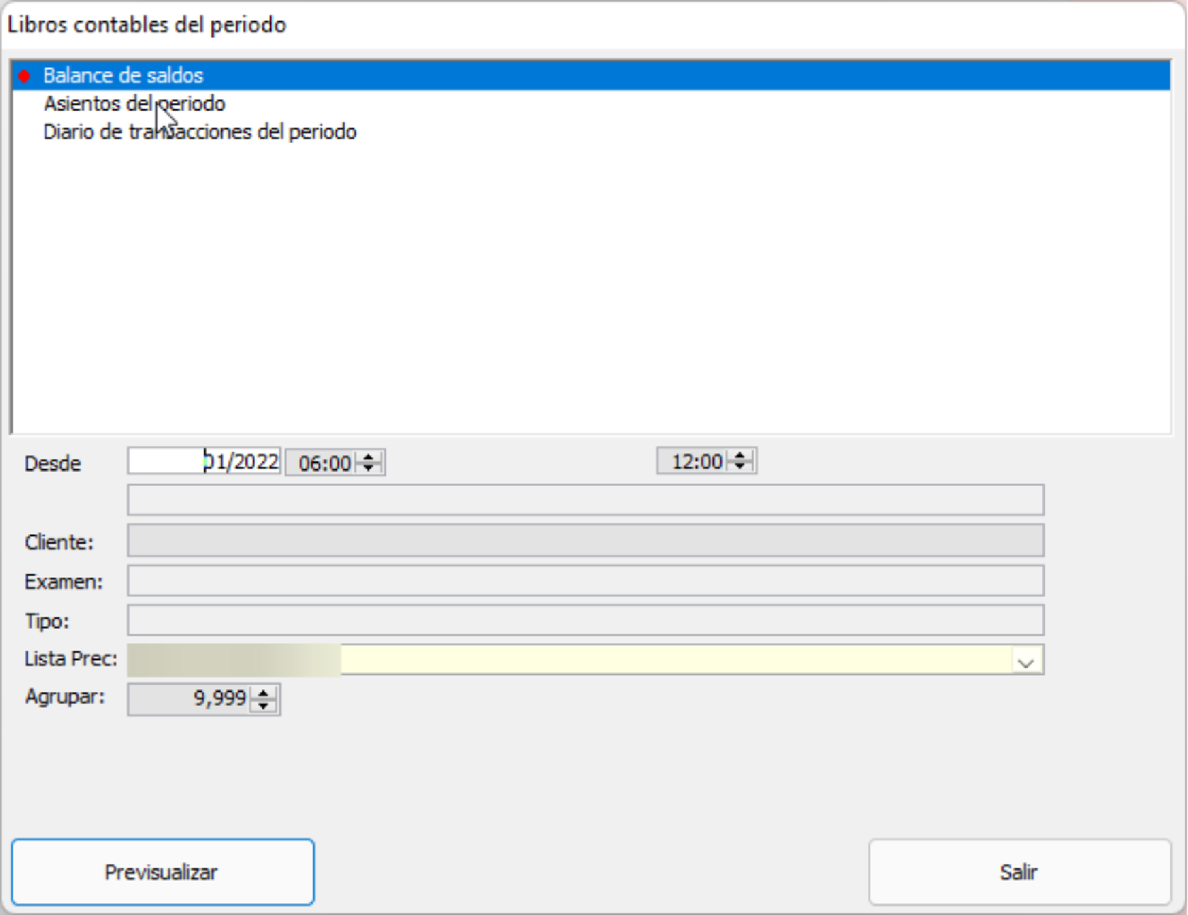1188x915 pixels.
Task: Expand the Lista Prec dropdown arrow
Action: point(1026,662)
